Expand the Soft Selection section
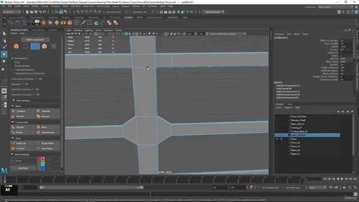This screenshot has height=202, width=359. pos(13,100)
